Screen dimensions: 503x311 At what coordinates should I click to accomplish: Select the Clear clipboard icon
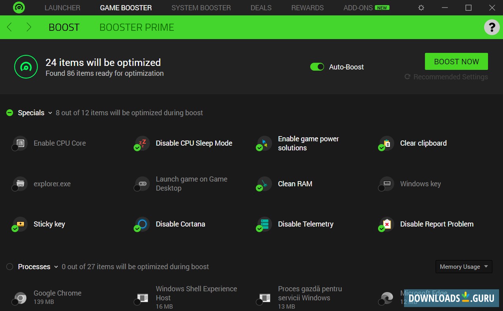pyautogui.click(x=386, y=143)
